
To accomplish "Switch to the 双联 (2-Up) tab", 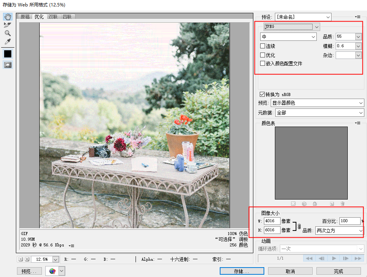I will click(53, 17).
